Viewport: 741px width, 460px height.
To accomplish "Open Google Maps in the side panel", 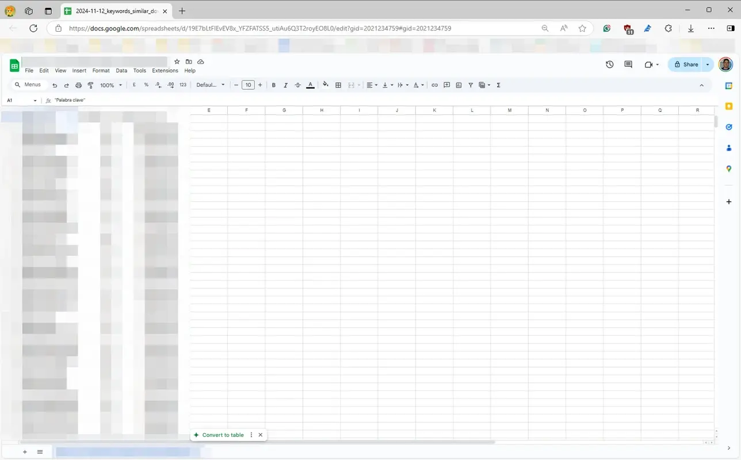I will 729,168.
